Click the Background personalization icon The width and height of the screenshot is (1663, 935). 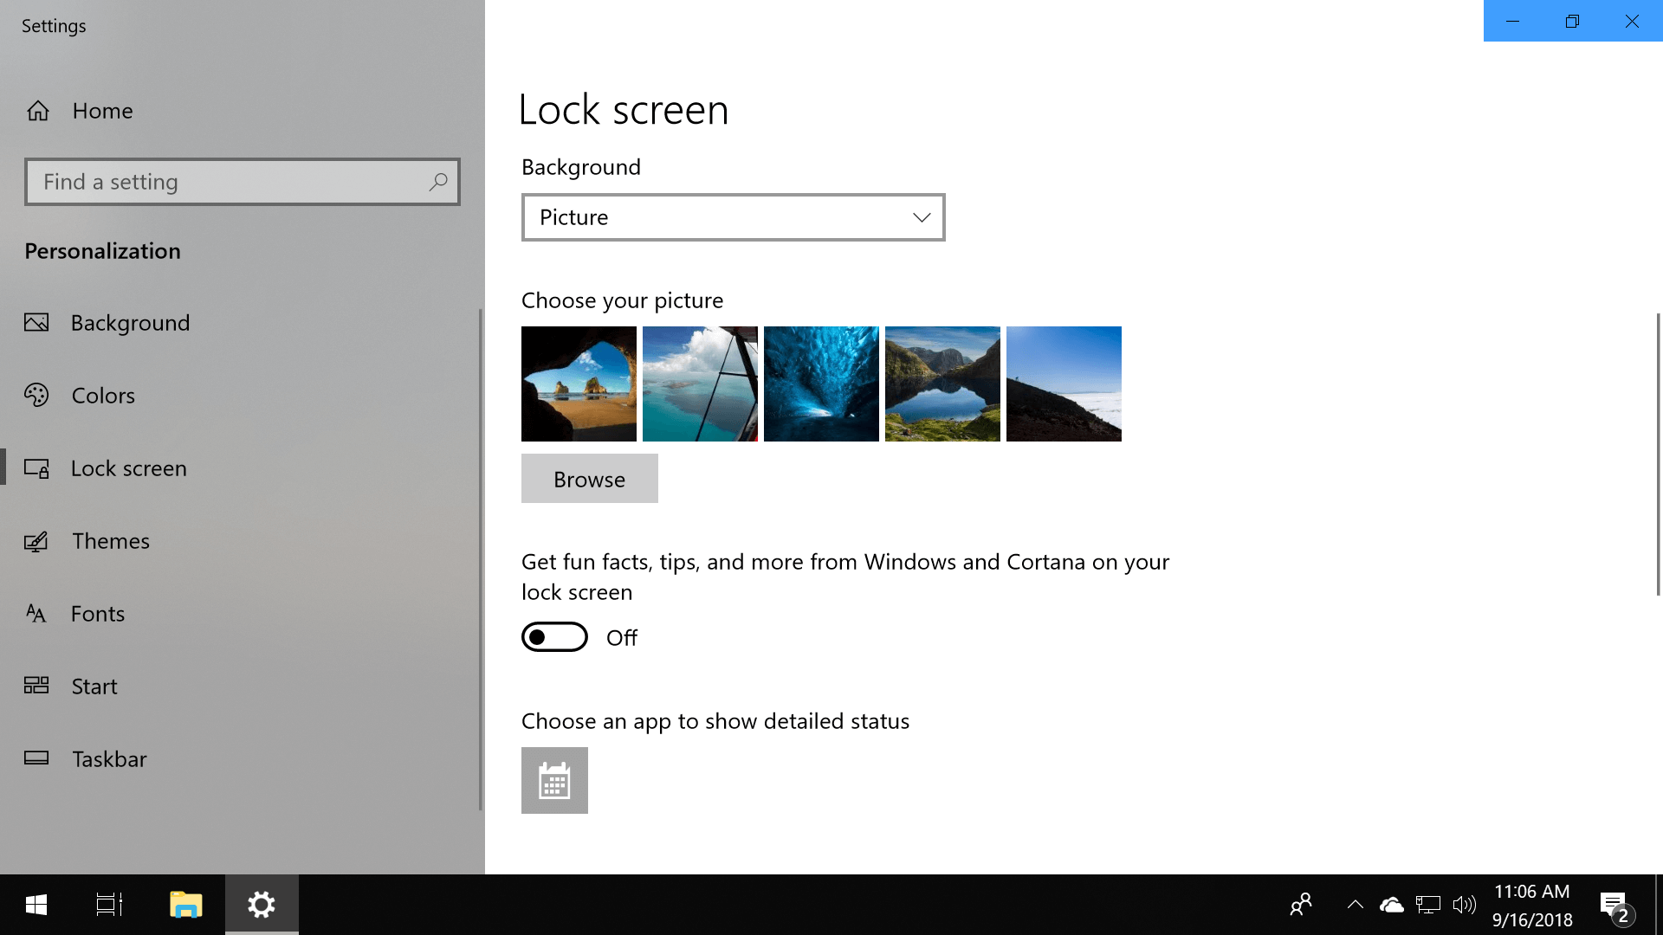[36, 322]
